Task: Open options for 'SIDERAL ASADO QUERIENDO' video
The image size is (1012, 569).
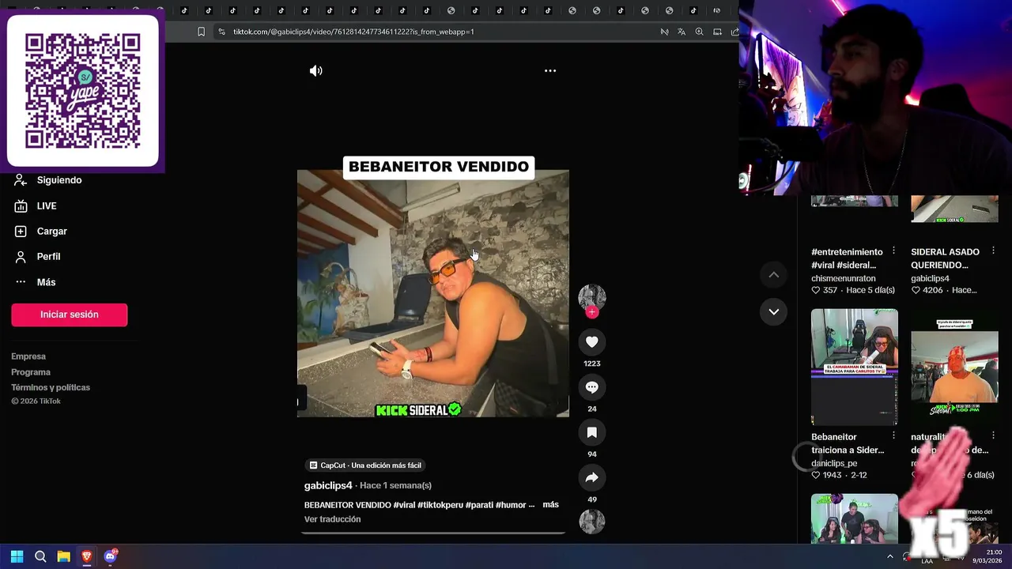Action: (993, 251)
